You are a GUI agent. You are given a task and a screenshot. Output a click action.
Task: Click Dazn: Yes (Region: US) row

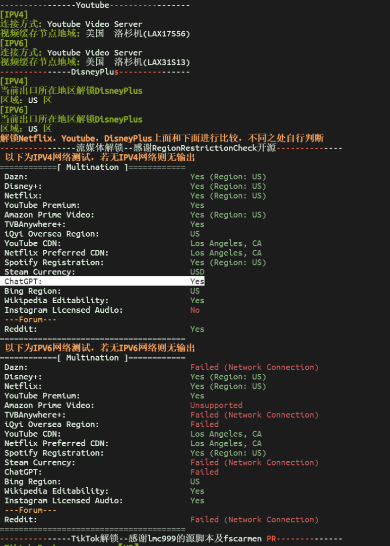(x=135, y=177)
